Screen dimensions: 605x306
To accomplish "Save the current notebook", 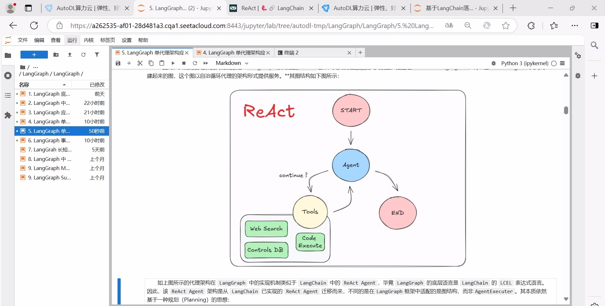I will click(x=118, y=63).
